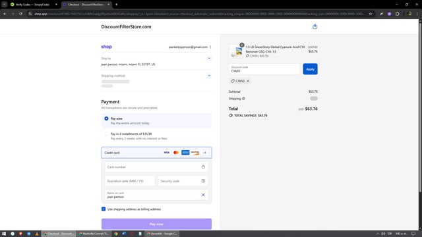View site information icon in address bar
This screenshot has width=422, height=237.
pyautogui.click(x=30, y=14)
